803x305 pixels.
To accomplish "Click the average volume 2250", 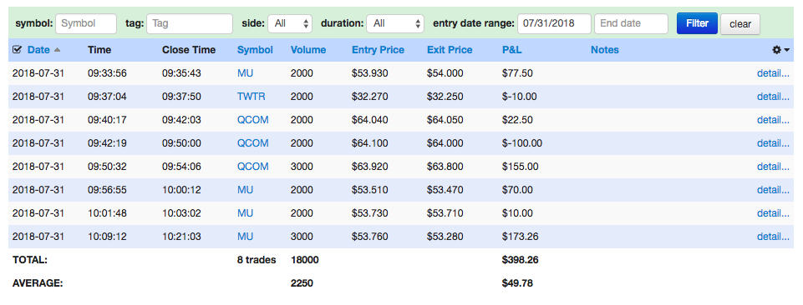I will coord(302,283).
